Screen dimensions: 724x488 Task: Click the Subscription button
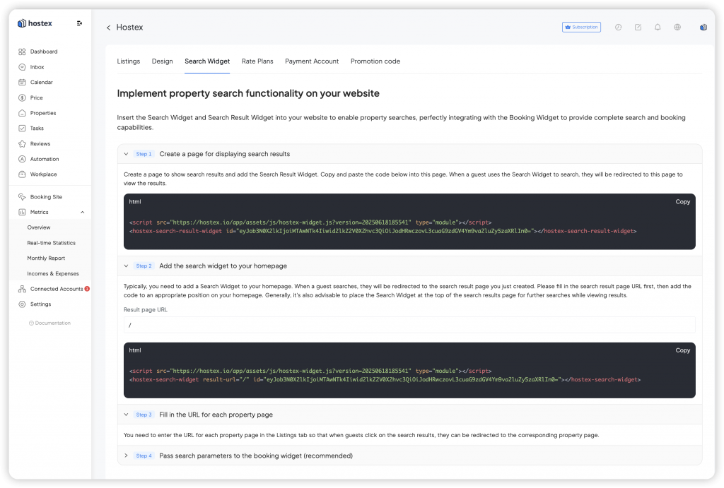pos(581,28)
